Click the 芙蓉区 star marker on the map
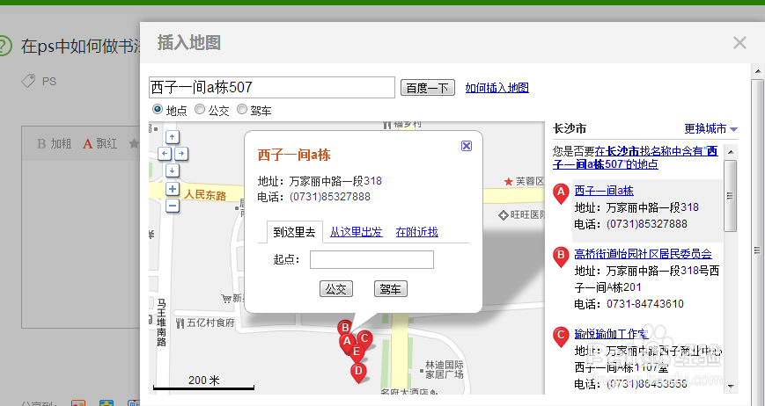The width and height of the screenshot is (765, 406). point(508,182)
